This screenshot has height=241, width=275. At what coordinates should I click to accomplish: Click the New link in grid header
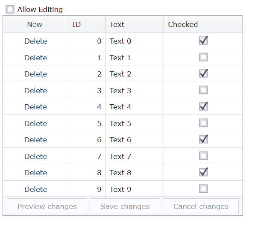(x=35, y=24)
